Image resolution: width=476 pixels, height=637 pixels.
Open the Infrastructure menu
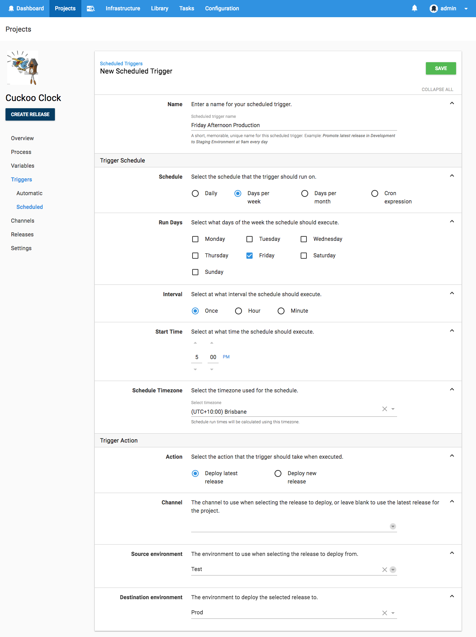tap(123, 9)
